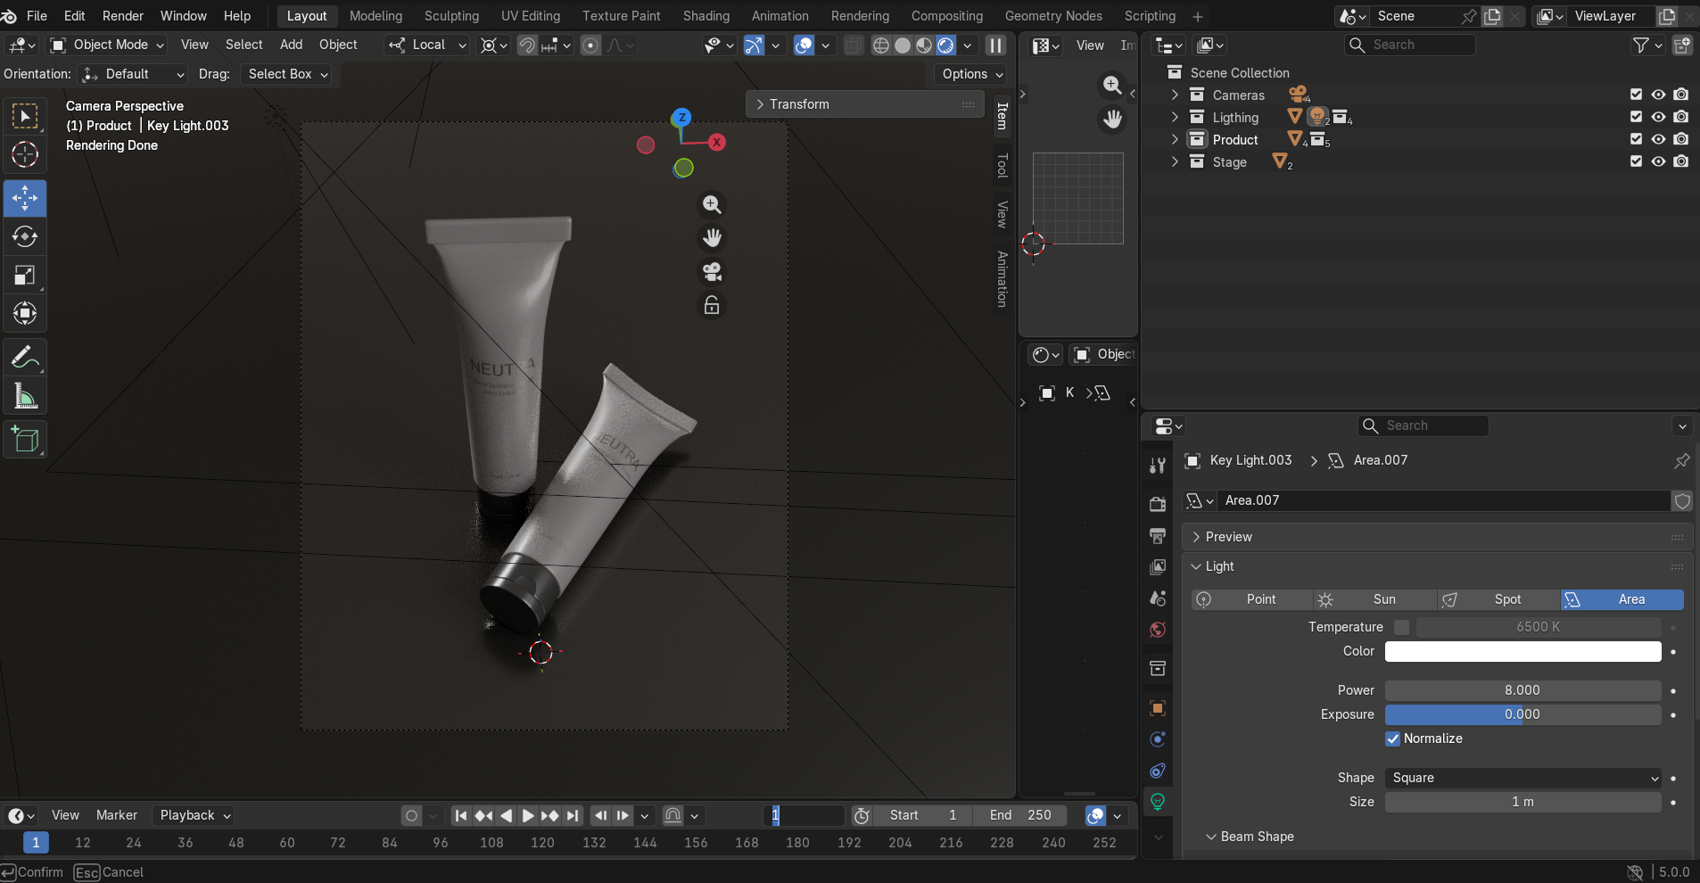1700x883 pixels.
Task: Open the light Data properties tab
Action: [1158, 802]
